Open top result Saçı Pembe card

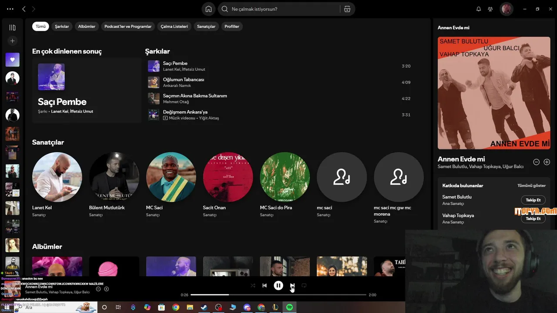[87, 90]
